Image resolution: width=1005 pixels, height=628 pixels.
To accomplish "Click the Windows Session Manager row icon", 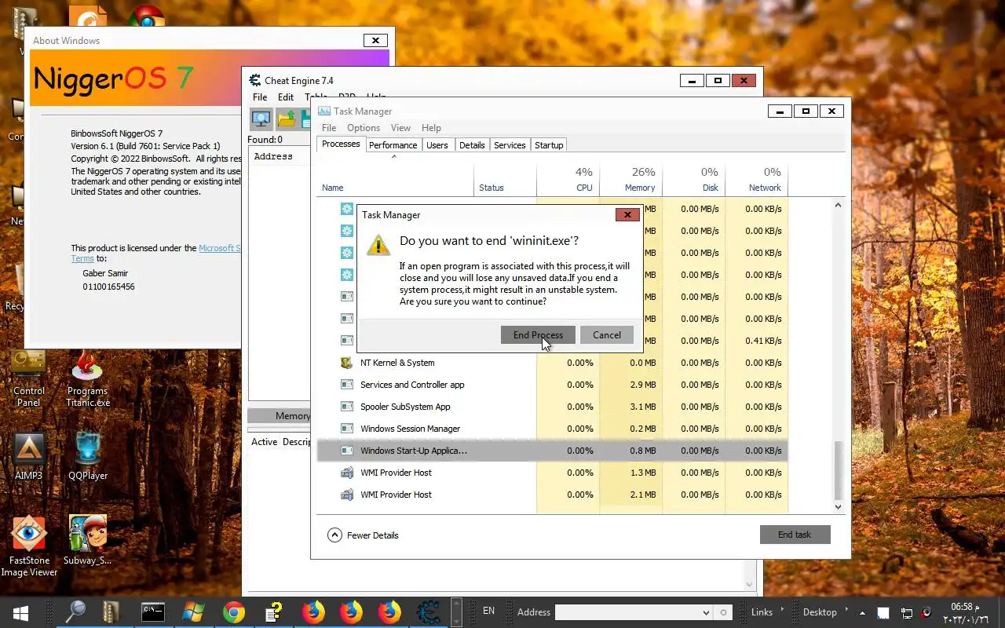I will 346,429.
